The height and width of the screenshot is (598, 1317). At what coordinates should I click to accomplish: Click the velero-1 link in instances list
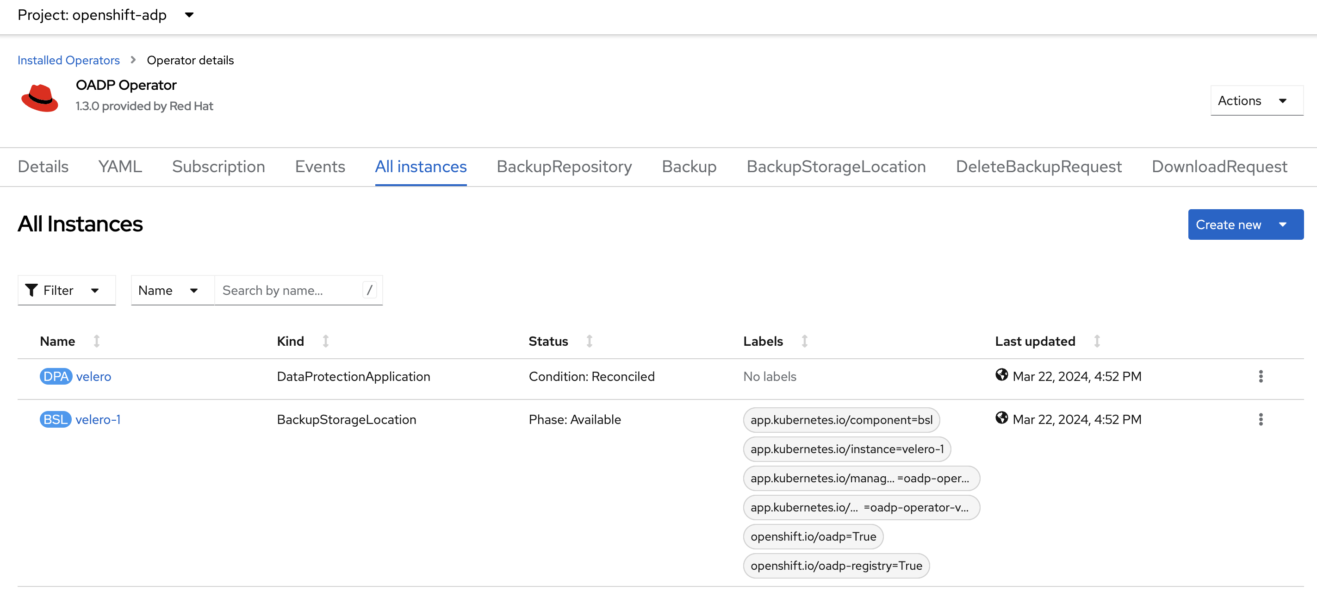click(x=98, y=419)
